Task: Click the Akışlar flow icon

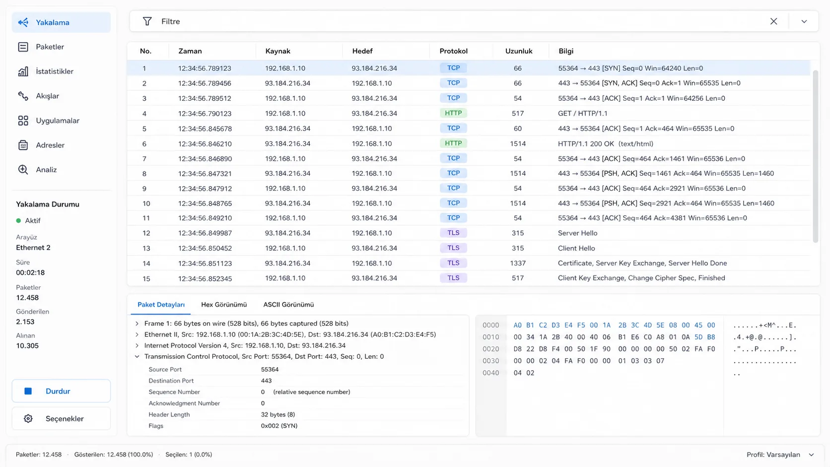Action: [x=23, y=96]
